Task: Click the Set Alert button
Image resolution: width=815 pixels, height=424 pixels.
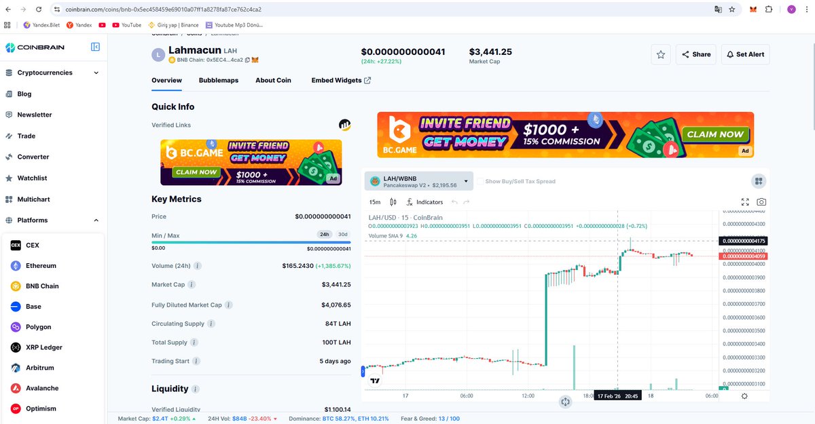Action: pyautogui.click(x=745, y=54)
